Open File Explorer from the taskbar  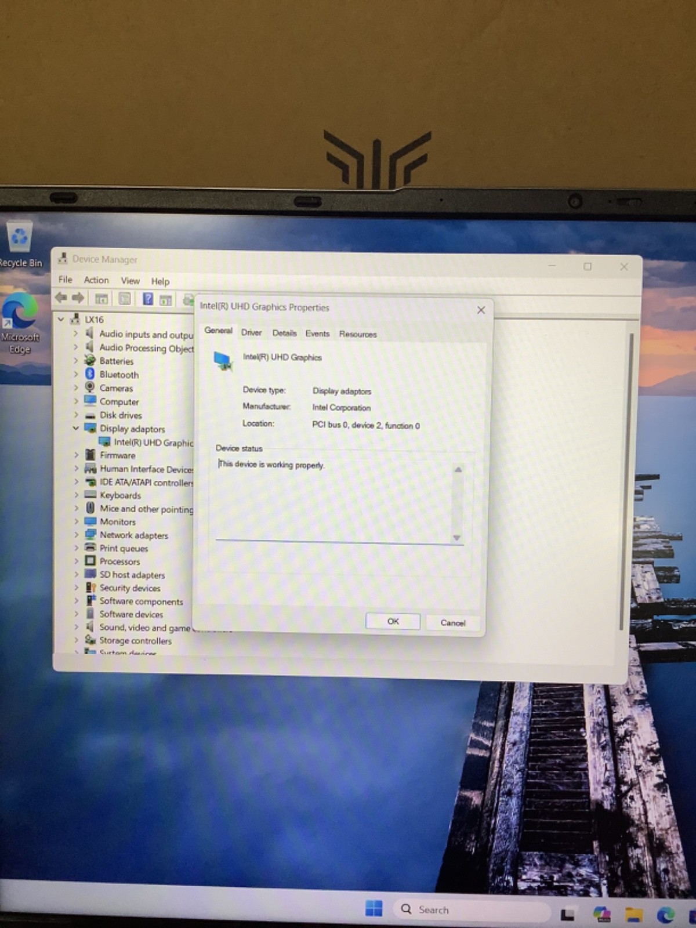[633, 915]
